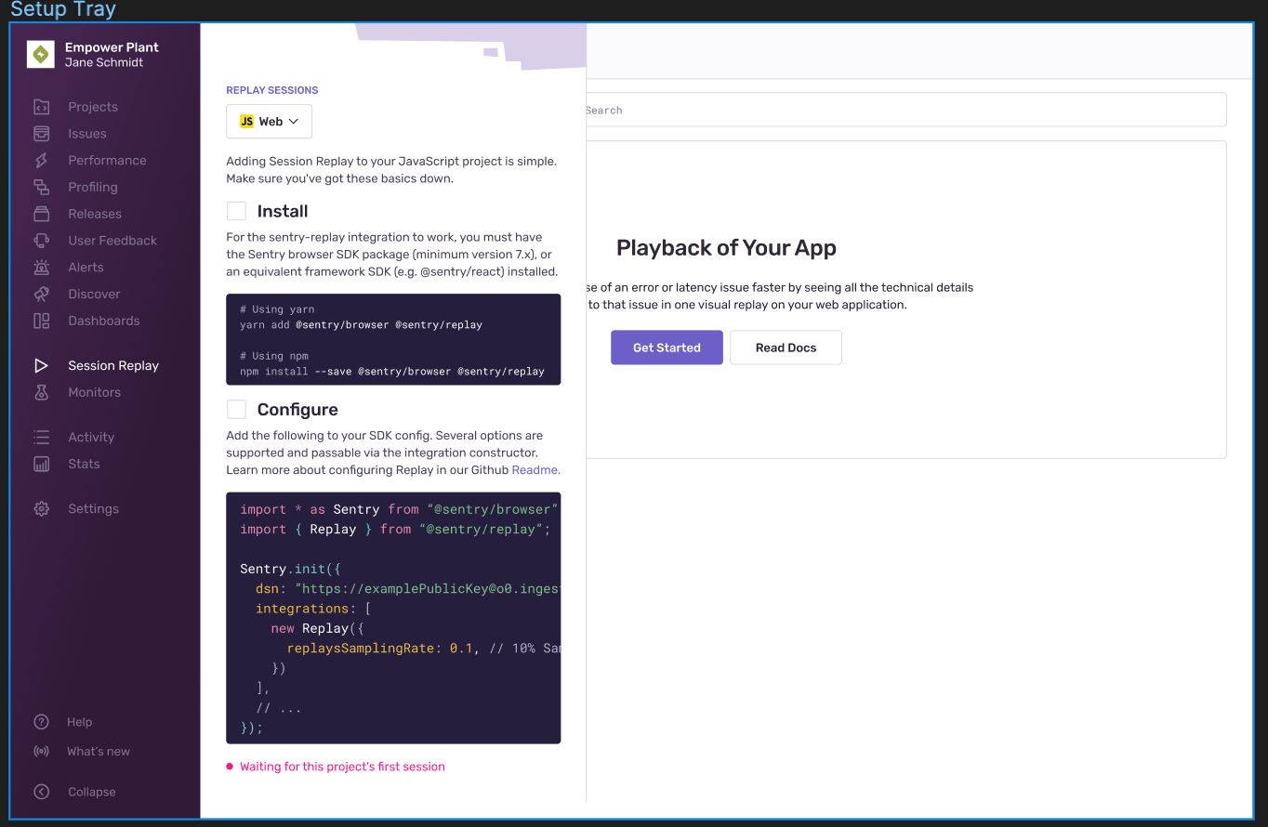Viewport: 1268px width, 827px height.
Task: Check the Install step checkbox
Action: coord(236,210)
